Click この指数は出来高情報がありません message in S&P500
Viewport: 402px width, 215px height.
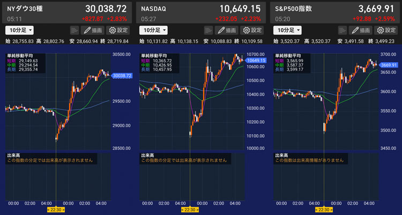pyautogui.click(x=309, y=160)
